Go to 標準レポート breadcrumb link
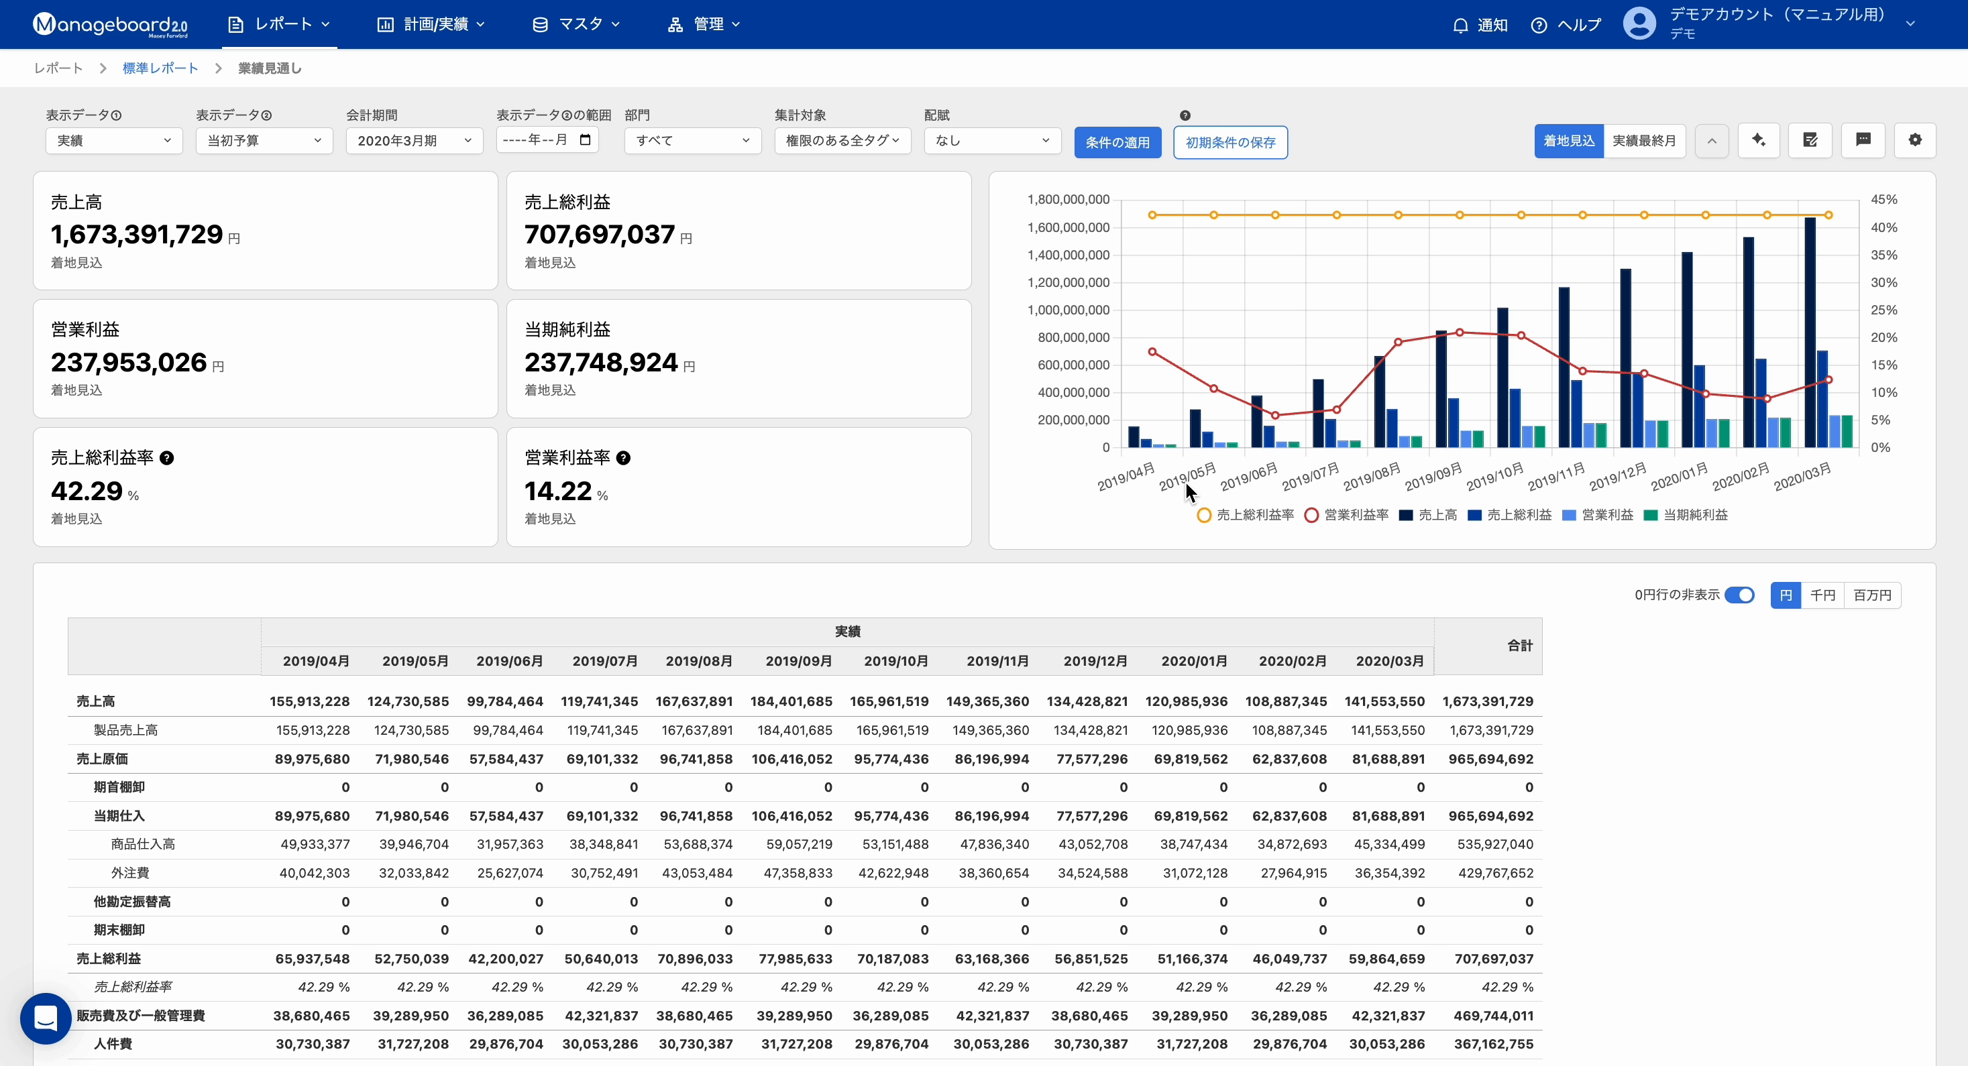1968x1066 pixels. click(160, 68)
